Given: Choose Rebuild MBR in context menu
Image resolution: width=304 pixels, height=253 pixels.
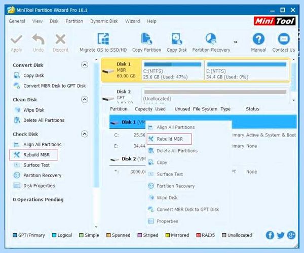Looking at the screenshot, I should click(169, 139).
